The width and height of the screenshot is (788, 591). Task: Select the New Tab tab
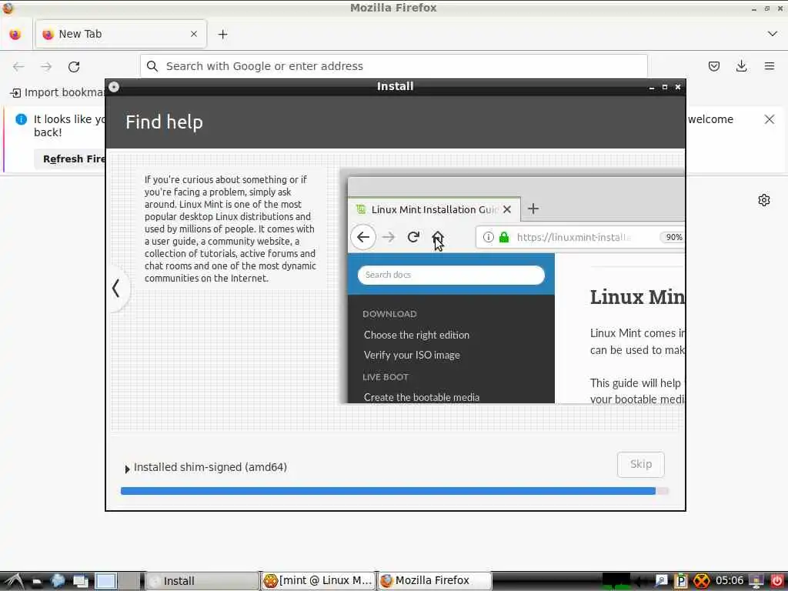click(x=121, y=34)
